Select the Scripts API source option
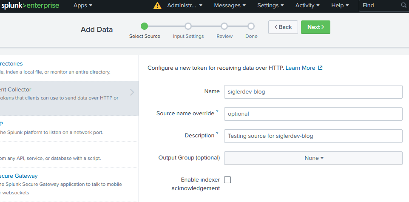 pyautogui.click(x=69, y=154)
